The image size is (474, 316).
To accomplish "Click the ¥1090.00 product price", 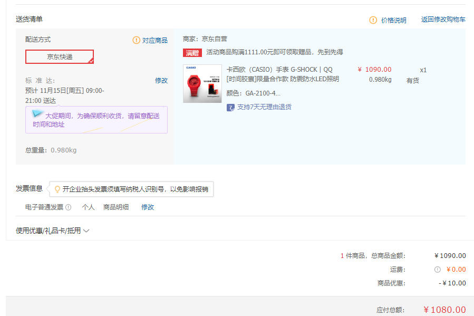I will pyautogui.click(x=374, y=70).
